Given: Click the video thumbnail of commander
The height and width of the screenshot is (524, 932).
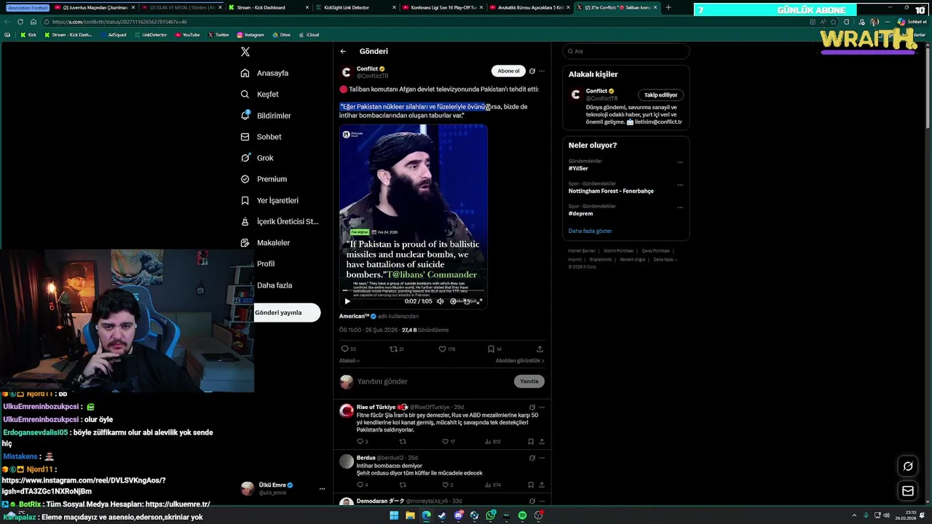Looking at the screenshot, I should point(414,217).
